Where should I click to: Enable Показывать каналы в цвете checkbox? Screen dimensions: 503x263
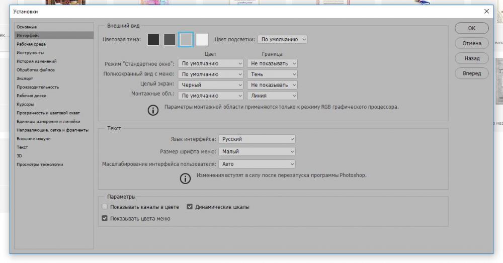(x=105, y=207)
